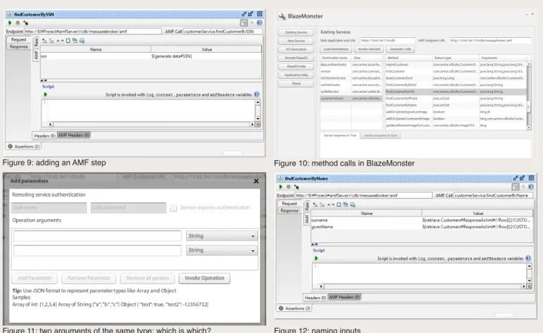Click Remove all params button
This screenshot has height=333, width=543.
(x=148, y=278)
